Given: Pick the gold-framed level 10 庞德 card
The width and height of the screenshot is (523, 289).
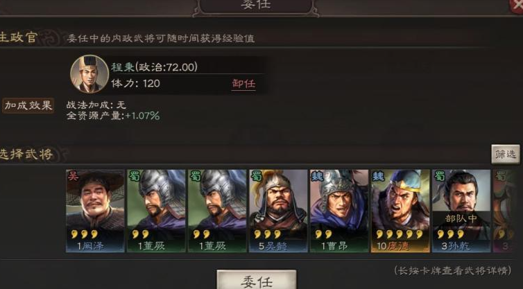Looking at the screenshot, I should click(x=401, y=211).
